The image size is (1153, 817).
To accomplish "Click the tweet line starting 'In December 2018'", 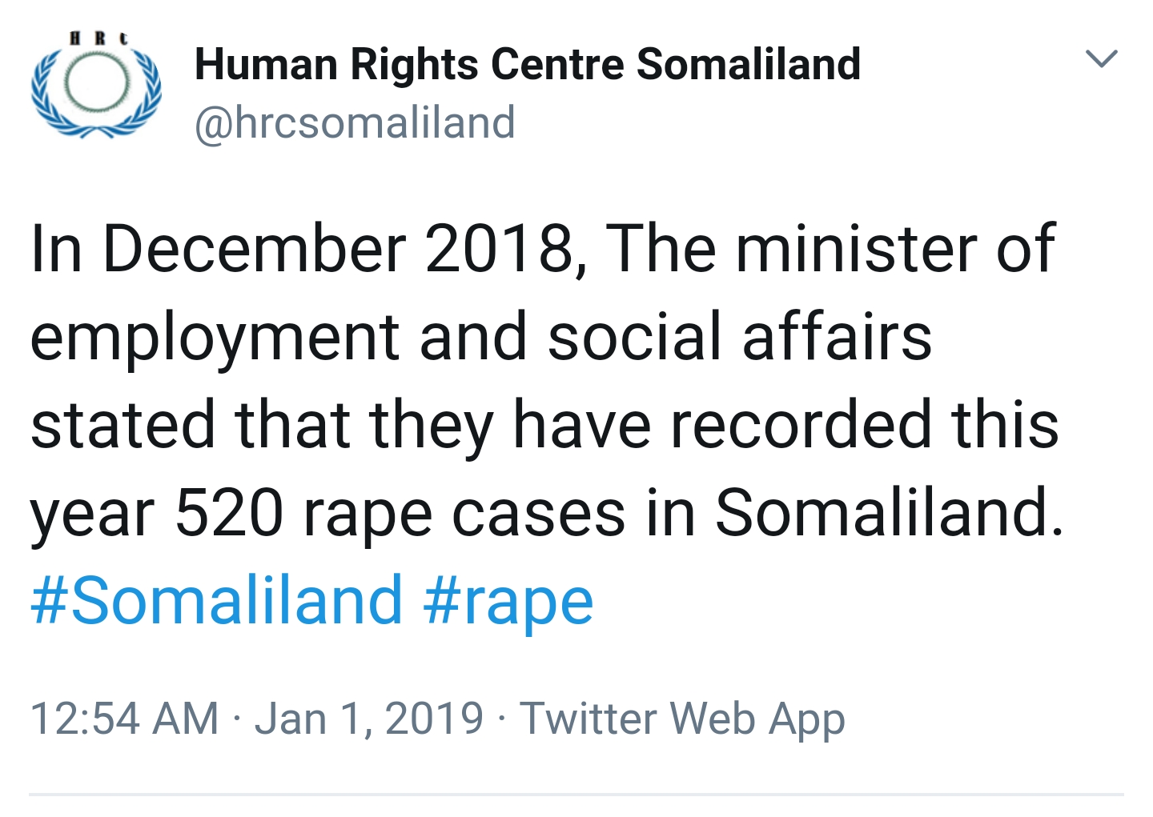I will pyautogui.click(x=543, y=249).
